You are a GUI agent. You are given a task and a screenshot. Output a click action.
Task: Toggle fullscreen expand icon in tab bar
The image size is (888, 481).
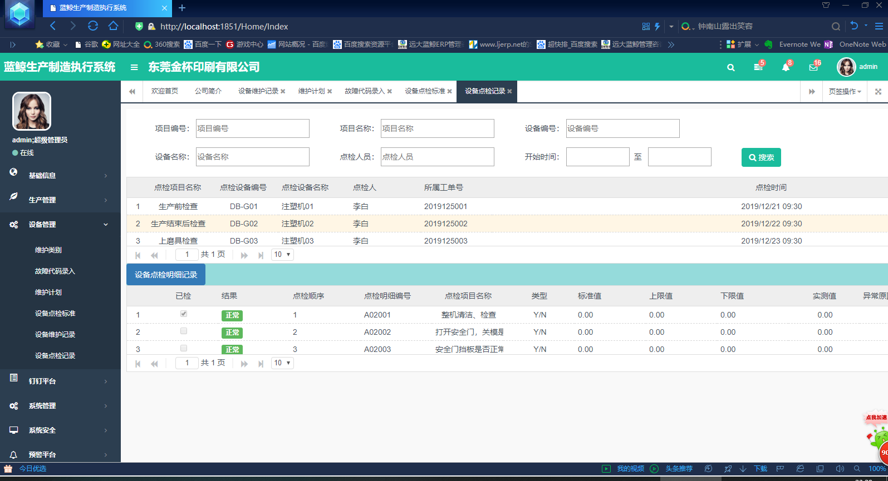click(878, 92)
